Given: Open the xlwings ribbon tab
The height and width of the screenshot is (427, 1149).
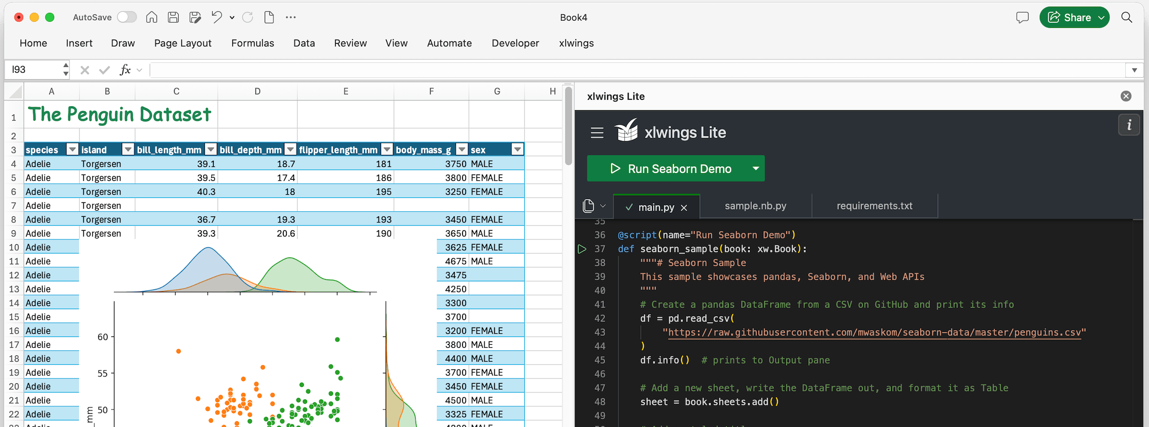Looking at the screenshot, I should point(576,43).
